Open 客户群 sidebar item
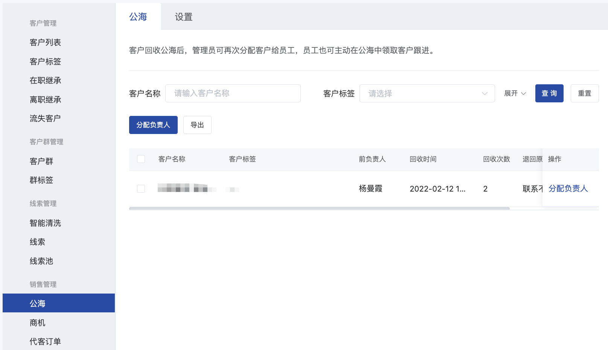The width and height of the screenshot is (608, 350). click(41, 161)
